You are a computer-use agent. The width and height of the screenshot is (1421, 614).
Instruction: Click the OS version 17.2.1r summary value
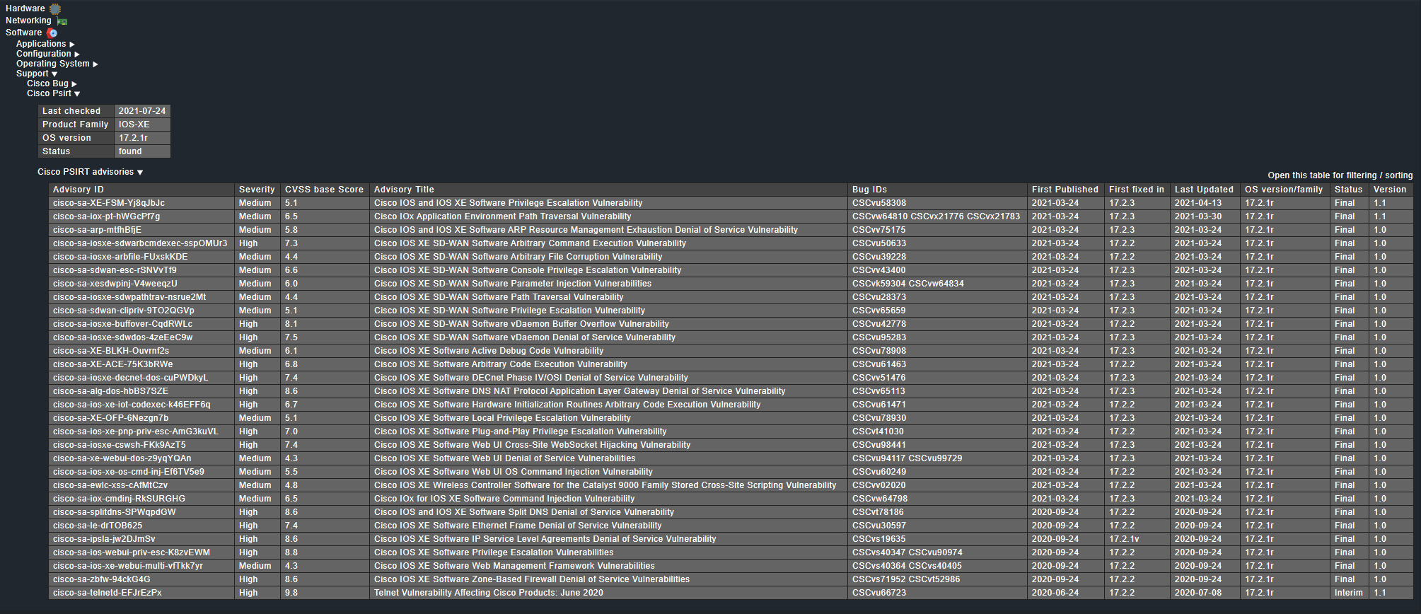point(142,138)
